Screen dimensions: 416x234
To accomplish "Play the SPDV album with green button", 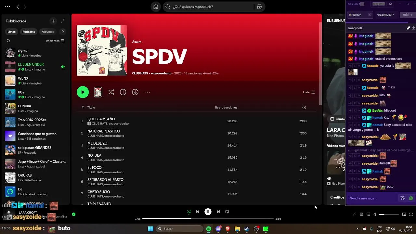I will [83, 92].
